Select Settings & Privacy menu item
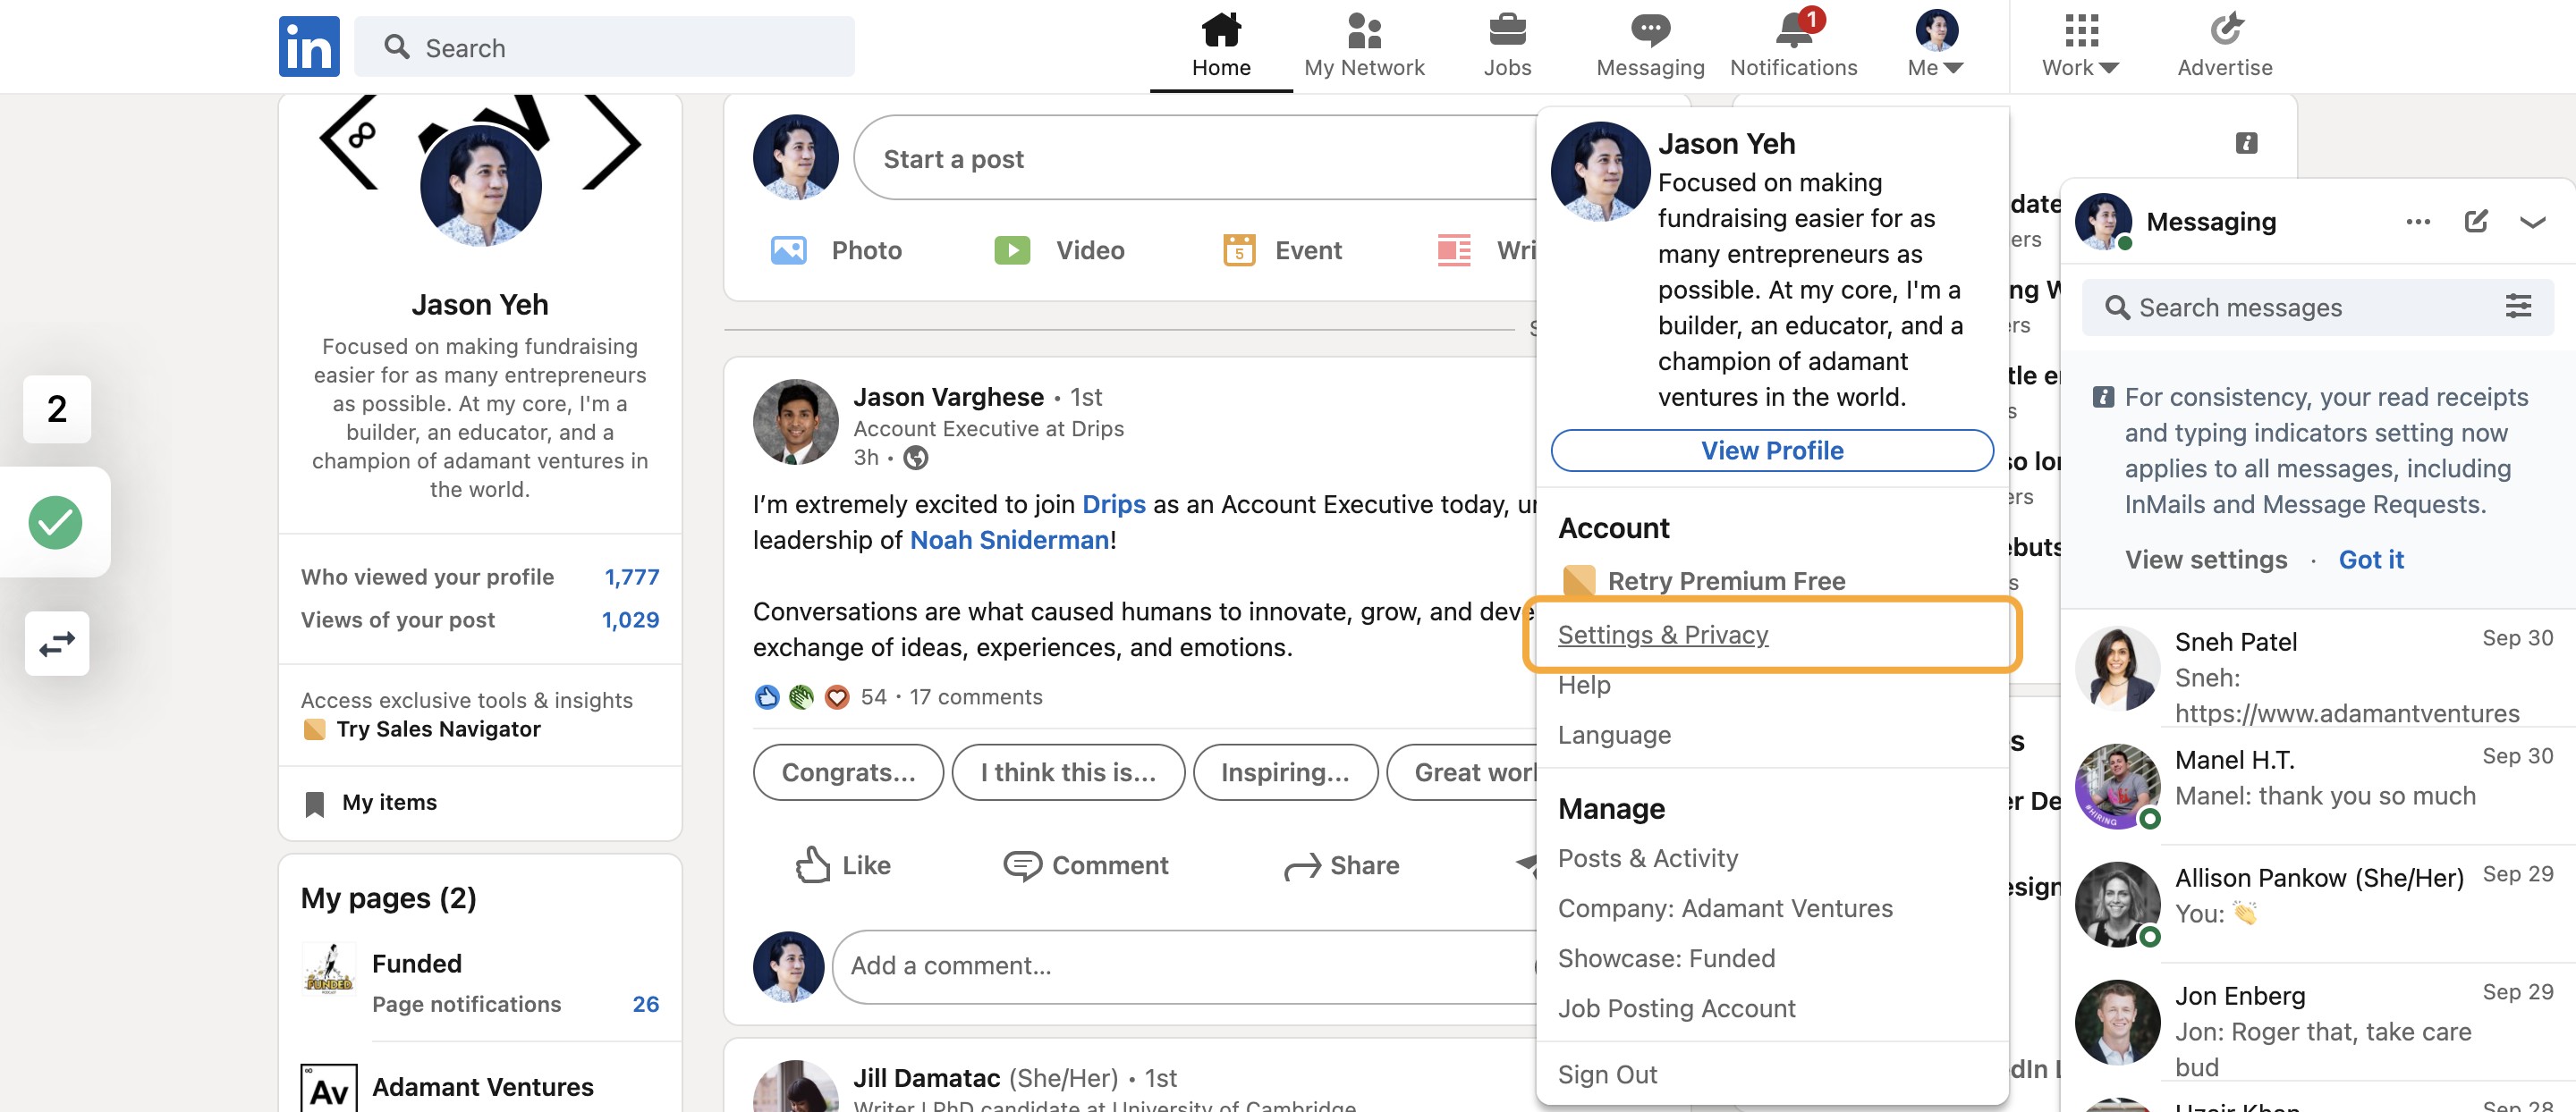2576x1112 pixels. [1662, 635]
